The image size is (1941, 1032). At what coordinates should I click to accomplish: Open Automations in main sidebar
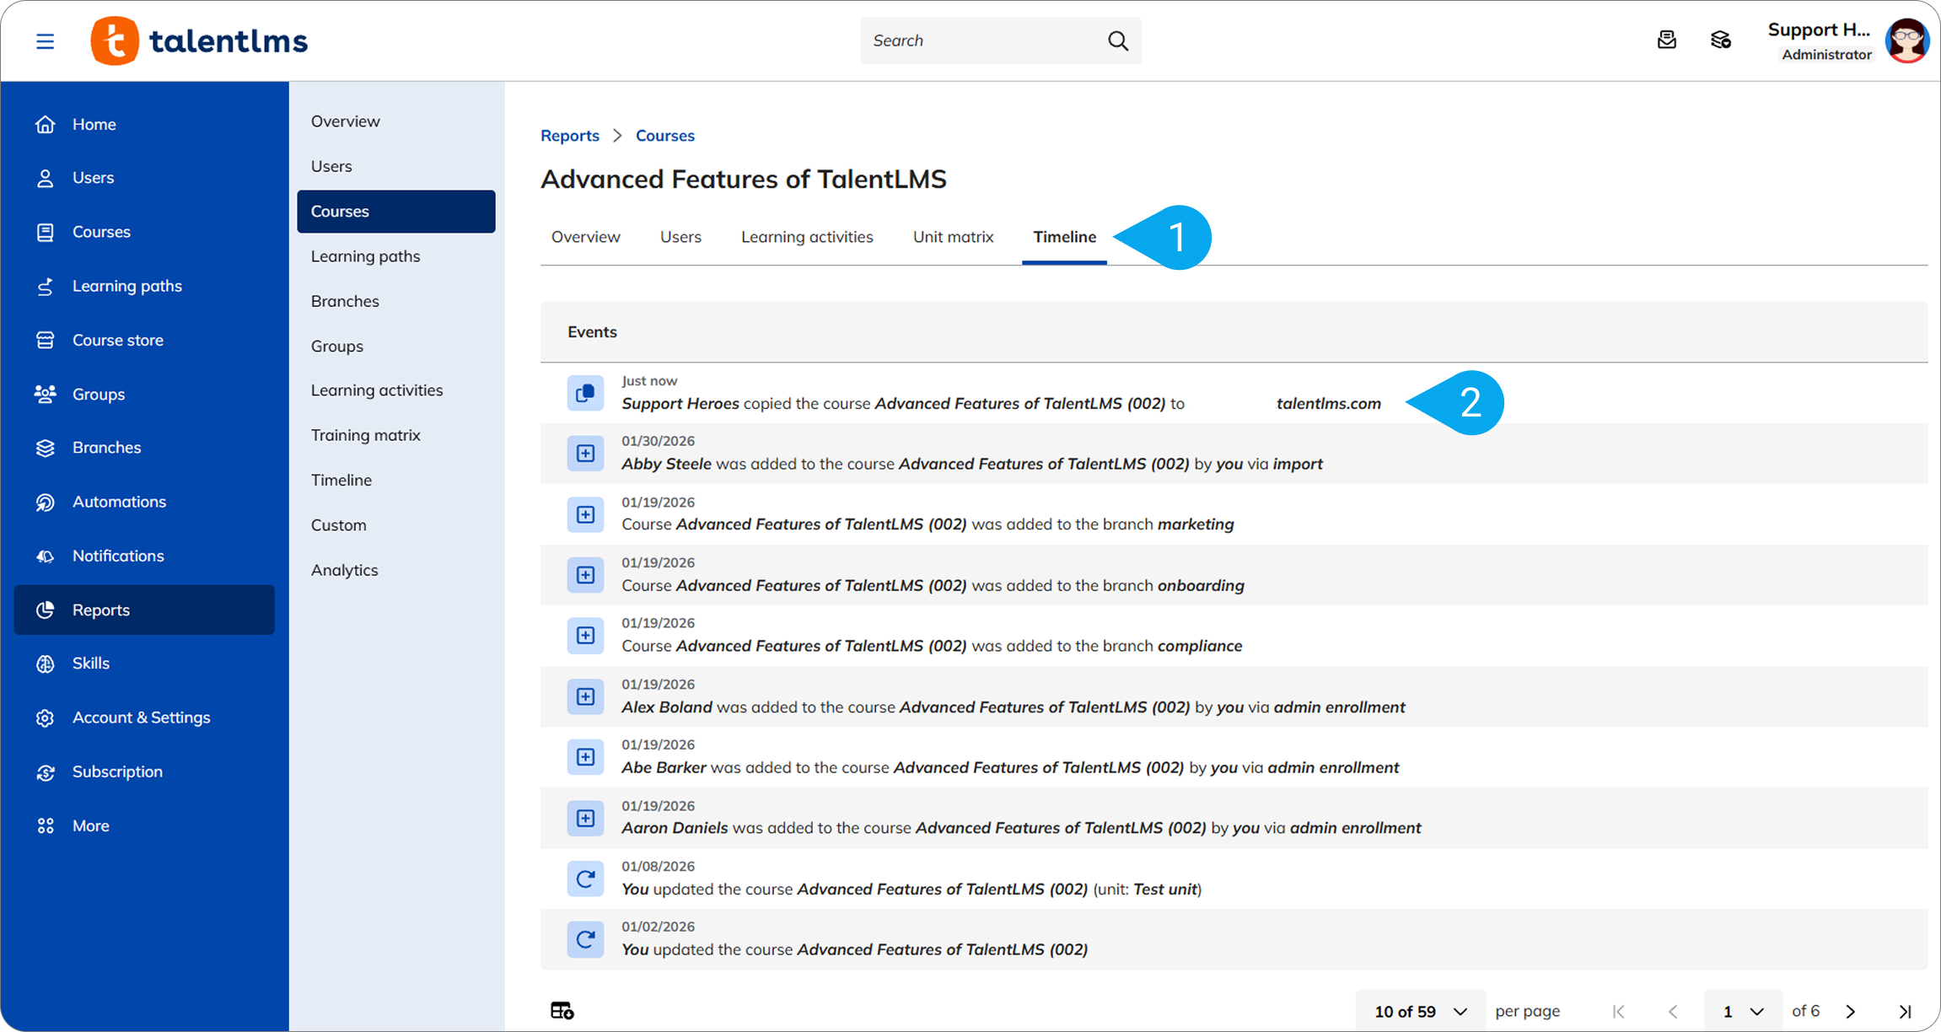119,502
